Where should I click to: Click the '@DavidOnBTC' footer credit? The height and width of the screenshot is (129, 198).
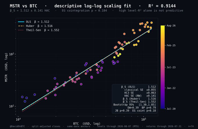pyautogui.click(x=17, y=126)
